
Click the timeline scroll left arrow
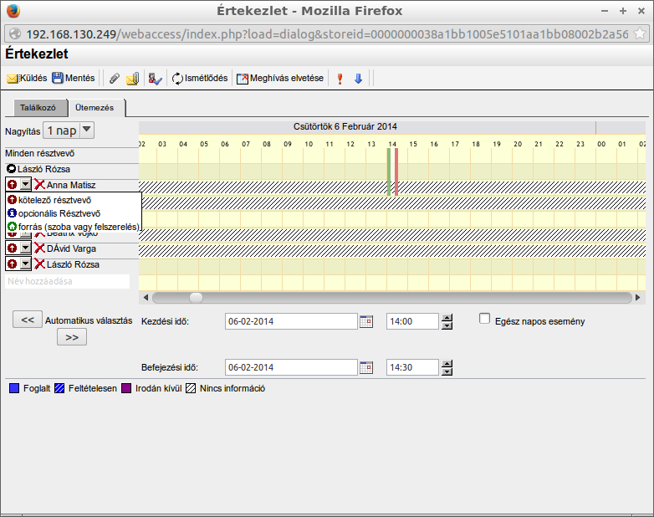pos(146,298)
